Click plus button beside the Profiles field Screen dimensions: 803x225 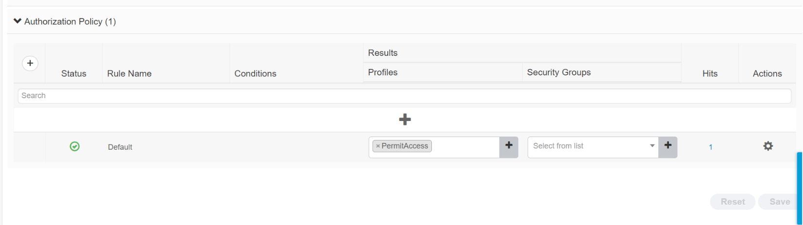[509, 147]
